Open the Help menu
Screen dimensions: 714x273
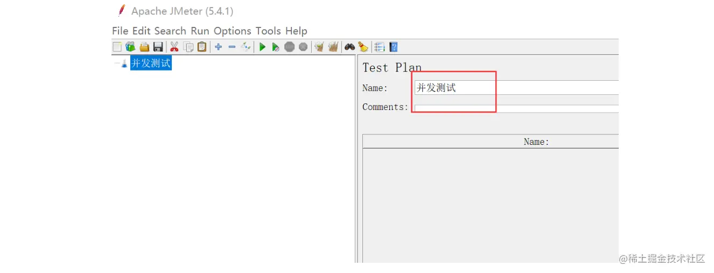point(296,31)
